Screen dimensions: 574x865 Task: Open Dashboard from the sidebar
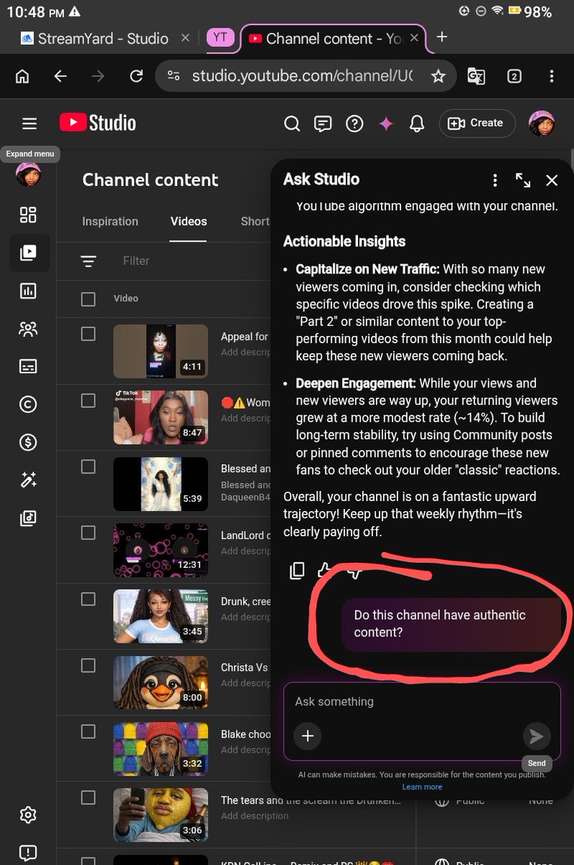point(28,215)
